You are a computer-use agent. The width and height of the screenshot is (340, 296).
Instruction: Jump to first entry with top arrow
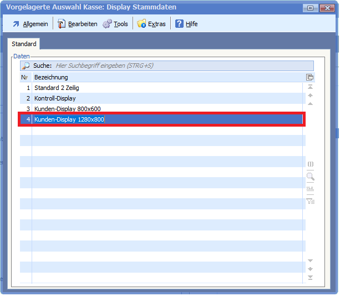point(311,87)
